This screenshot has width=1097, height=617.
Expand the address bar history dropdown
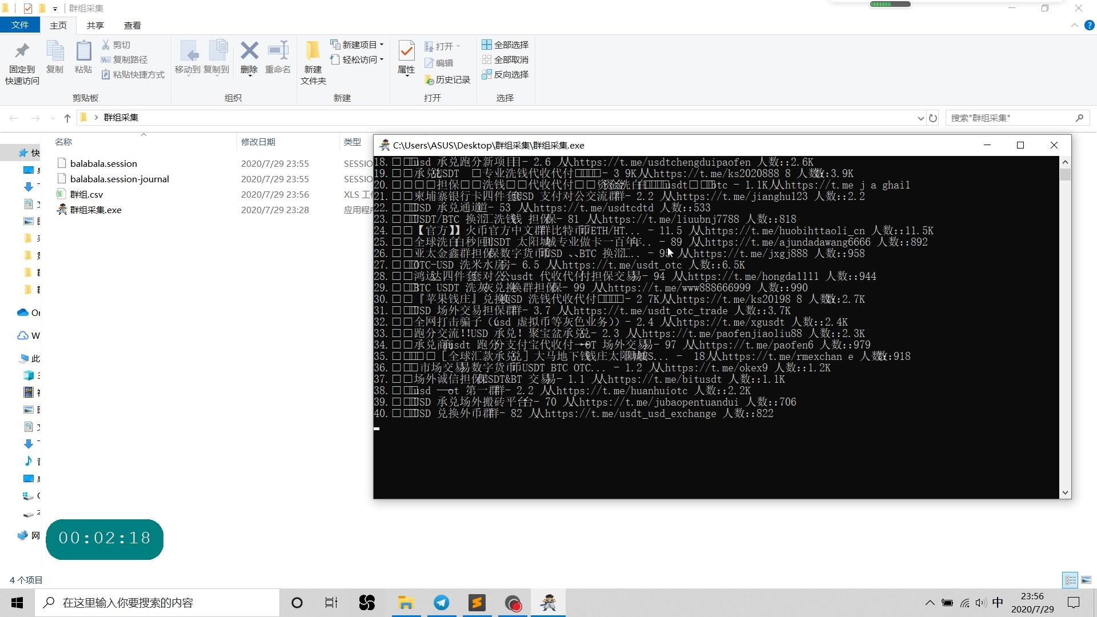920,118
